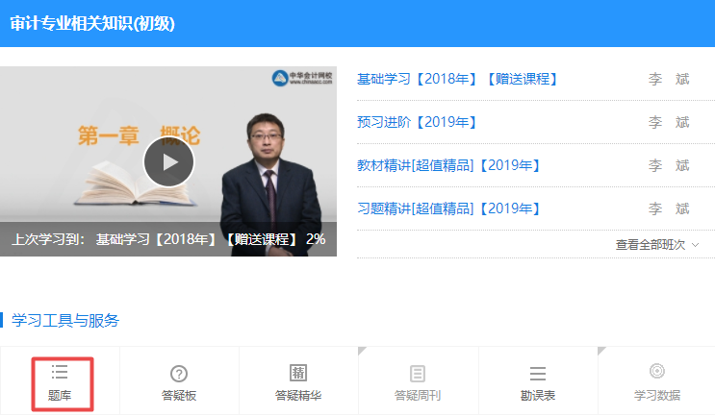Open the 答疑板 Q&A board icon
The width and height of the screenshot is (715, 416).
[179, 381]
